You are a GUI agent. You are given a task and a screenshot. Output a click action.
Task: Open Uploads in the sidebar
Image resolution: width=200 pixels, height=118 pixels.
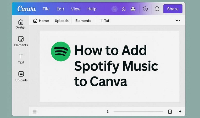coord(21,76)
